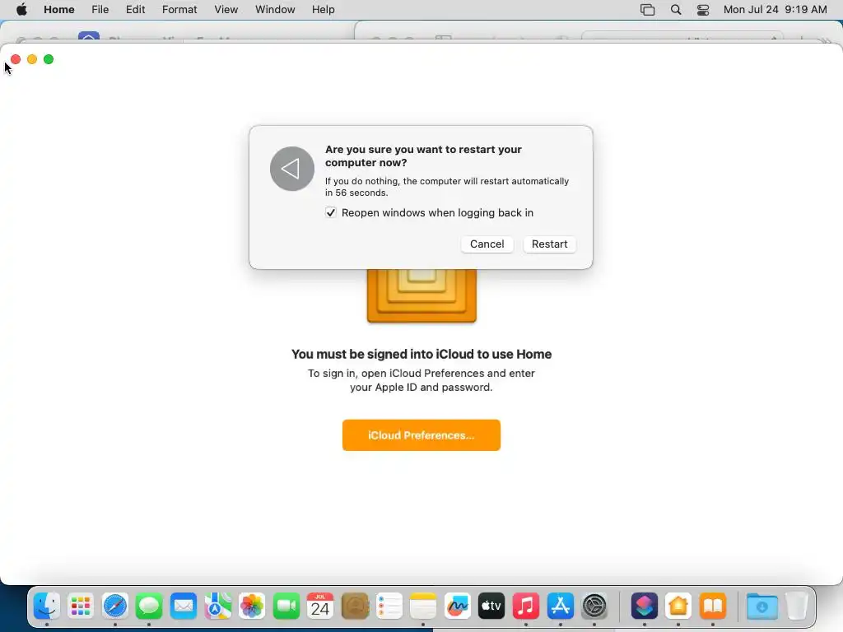The image size is (843, 632).
Task: Open Contacts from the Dock
Action: [x=355, y=606]
